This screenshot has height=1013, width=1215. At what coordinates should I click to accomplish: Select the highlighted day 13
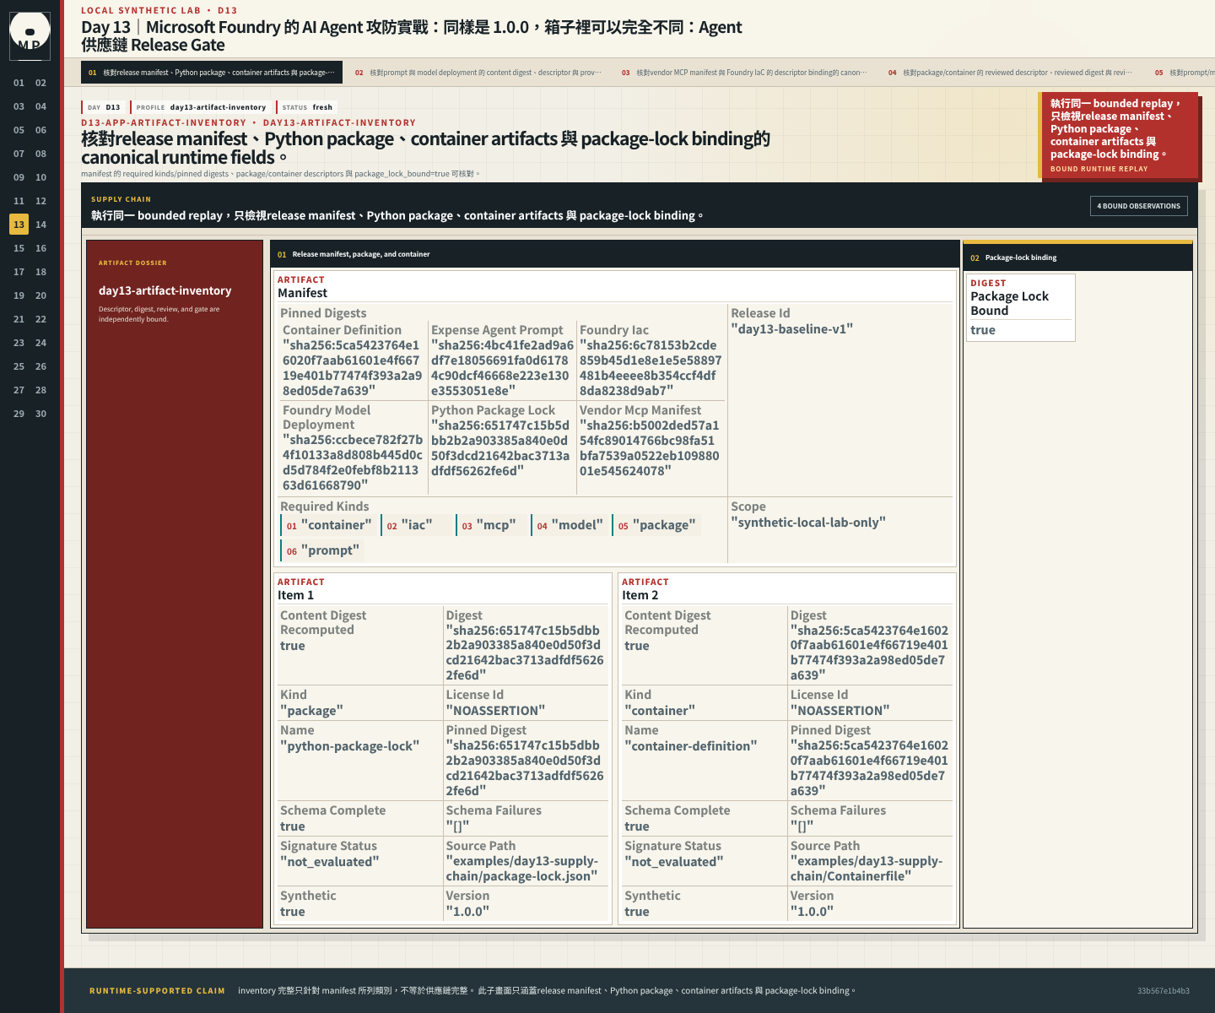[x=19, y=225]
